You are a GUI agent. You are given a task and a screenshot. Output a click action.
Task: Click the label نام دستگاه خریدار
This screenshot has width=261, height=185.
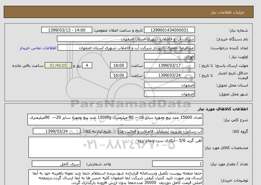tap(232, 39)
